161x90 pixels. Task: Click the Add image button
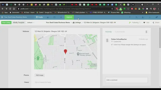point(39,75)
